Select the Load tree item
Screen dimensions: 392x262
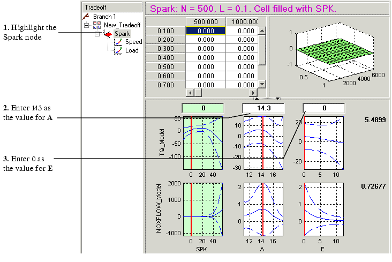click(132, 50)
